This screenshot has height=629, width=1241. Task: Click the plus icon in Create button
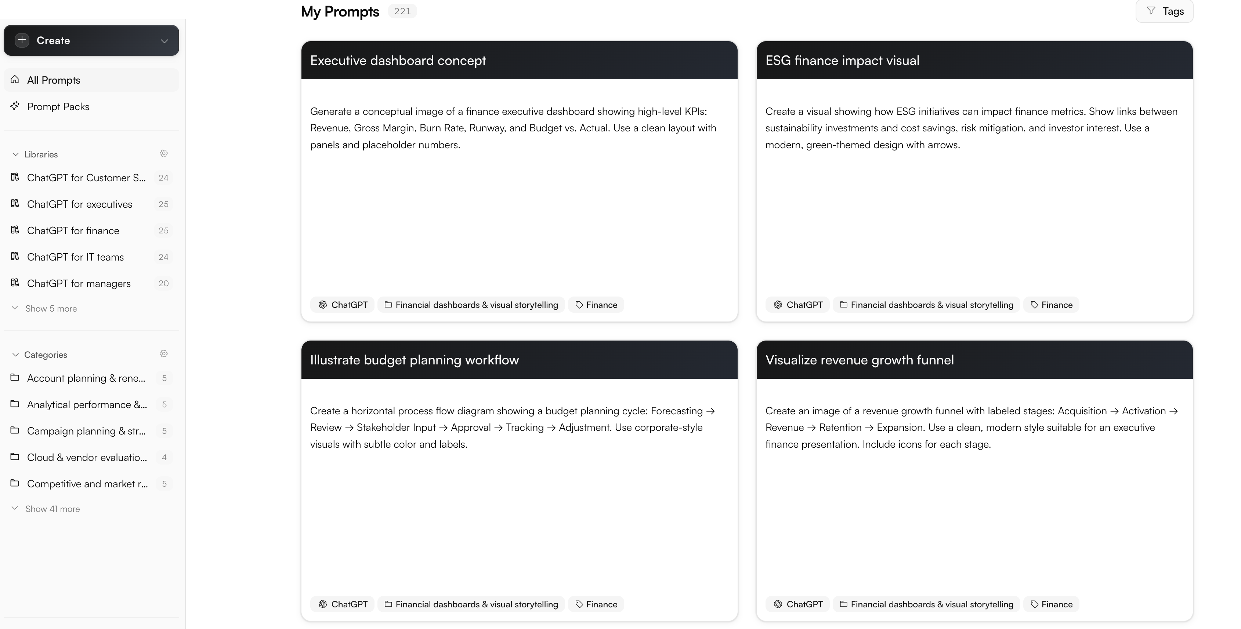click(x=22, y=40)
